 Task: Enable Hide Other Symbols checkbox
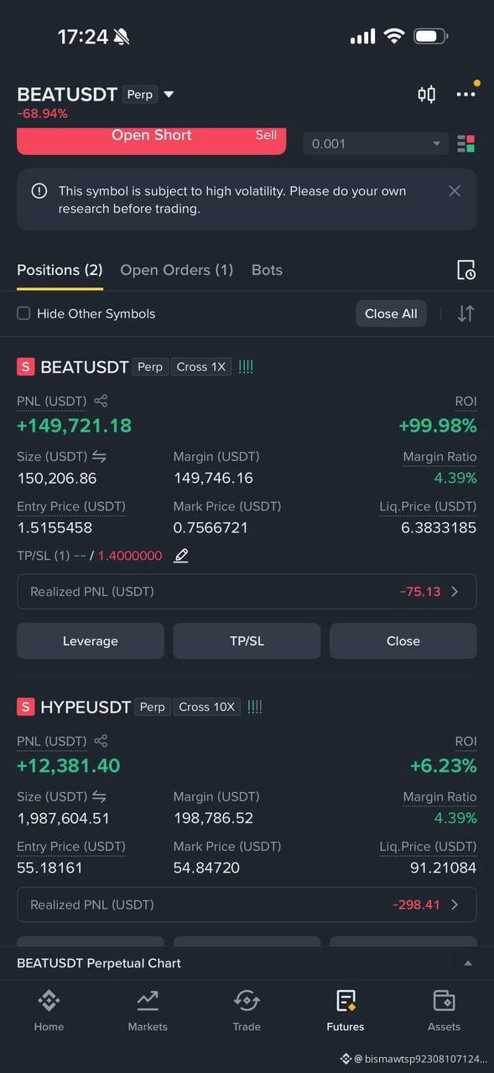23,314
